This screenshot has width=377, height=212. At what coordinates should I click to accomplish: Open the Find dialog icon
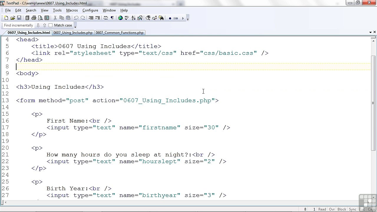point(148,18)
